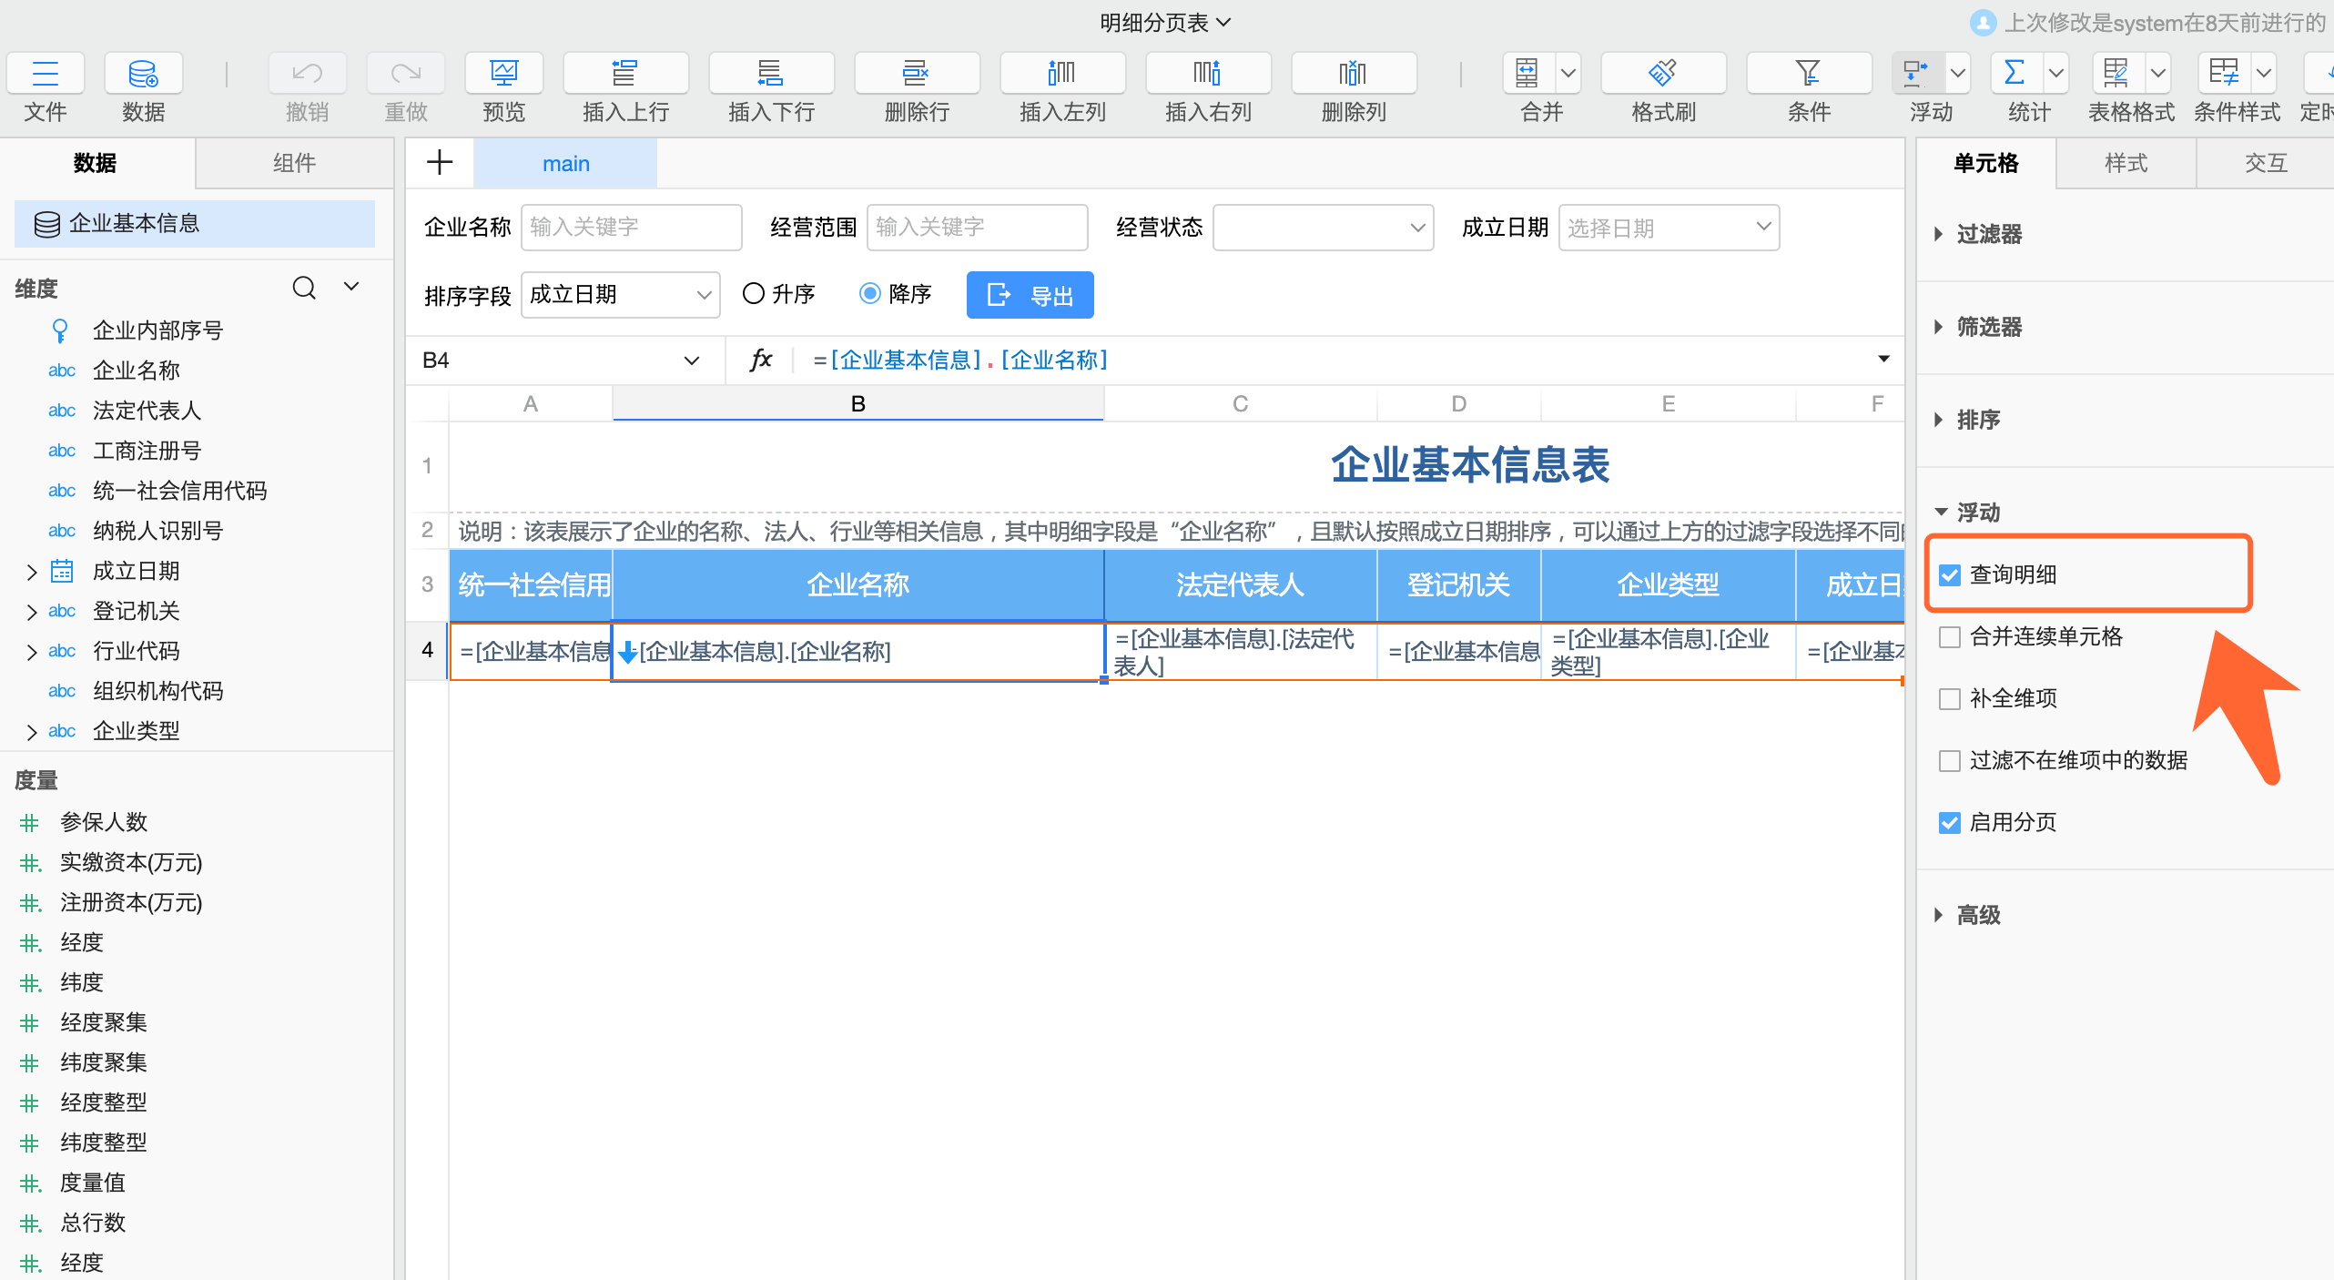Image resolution: width=2334 pixels, height=1280 pixels.
Task: Click the 条件样式 icon
Action: (x=2223, y=73)
